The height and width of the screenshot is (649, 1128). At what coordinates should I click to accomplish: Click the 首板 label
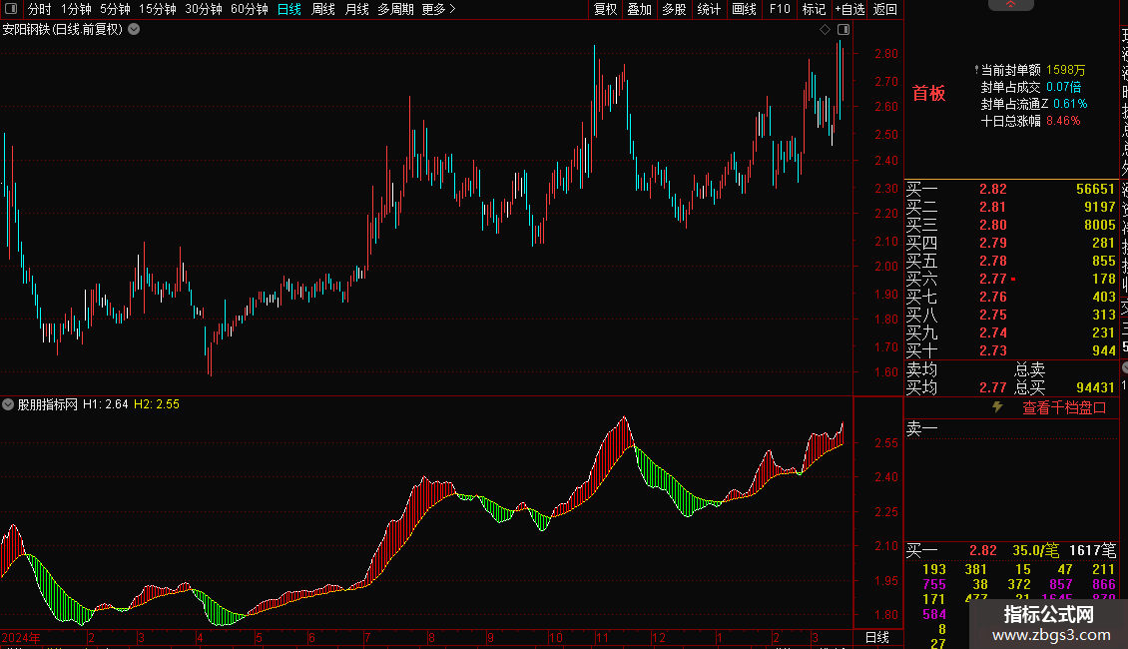tap(928, 93)
